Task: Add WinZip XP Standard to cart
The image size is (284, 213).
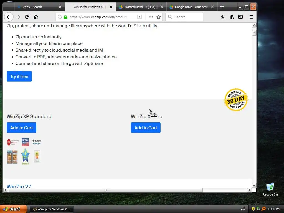Action: point(21,128)
